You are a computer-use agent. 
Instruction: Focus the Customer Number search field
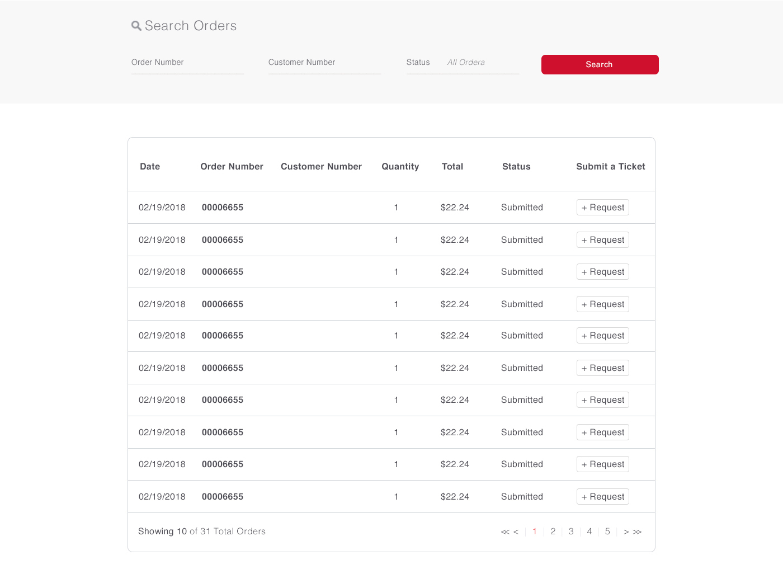tap(324, 63)
